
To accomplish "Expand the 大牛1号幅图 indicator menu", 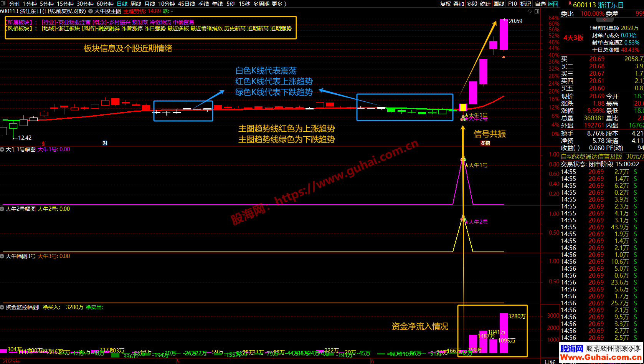I will pyautogui.click(x=2, y=149).
